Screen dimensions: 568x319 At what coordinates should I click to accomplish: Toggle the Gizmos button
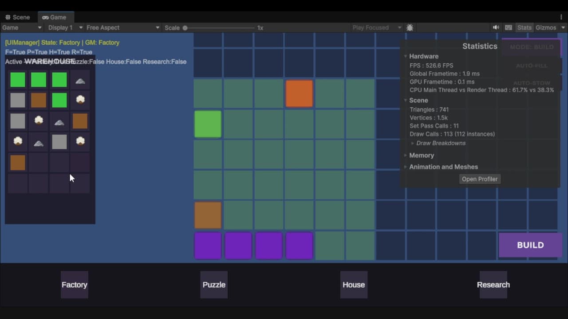click(x=546, y=27)
